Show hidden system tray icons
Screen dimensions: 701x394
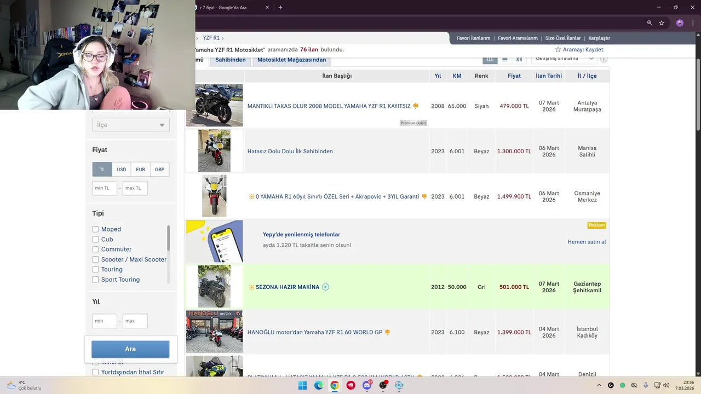click(599, 385)
